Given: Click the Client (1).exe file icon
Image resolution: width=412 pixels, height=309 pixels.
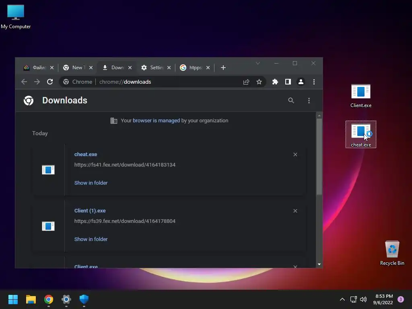Looking at the screenshot, I should 48,226.
